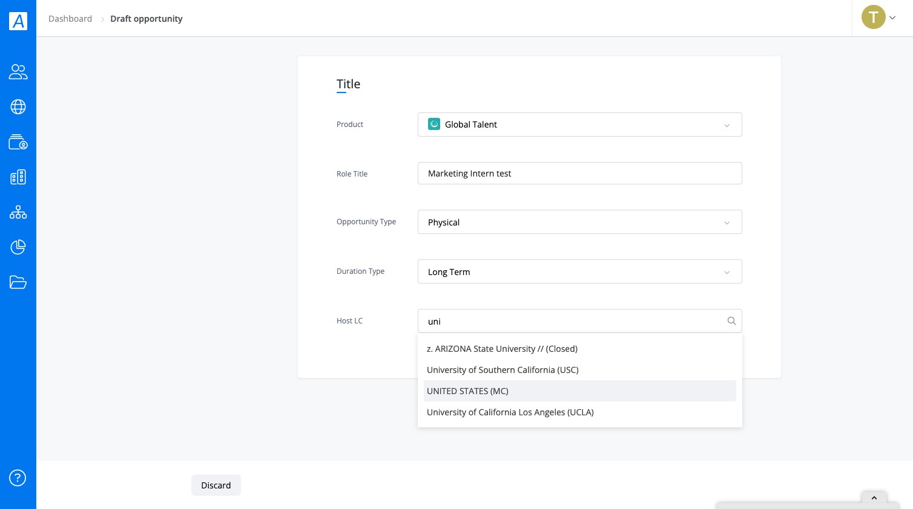Open the globe icon in sidebar

pyautogui.click(x=18, y=107)
